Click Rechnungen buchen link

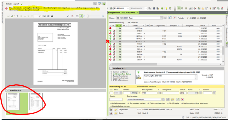pyautogui.click(x=137, y=103)
